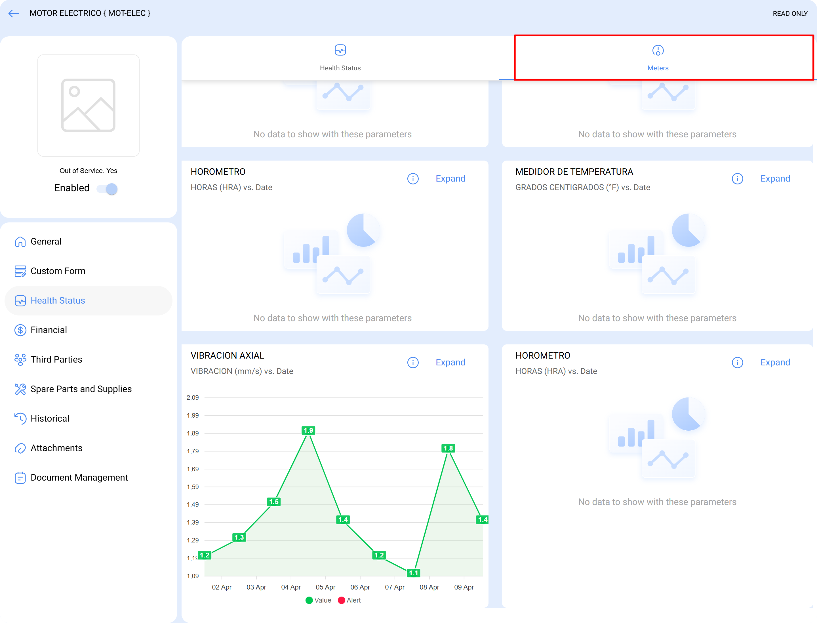Open Financial using the dollar icon
The image size is (817, 623).
pyautogui.click(x=20, y=330)
